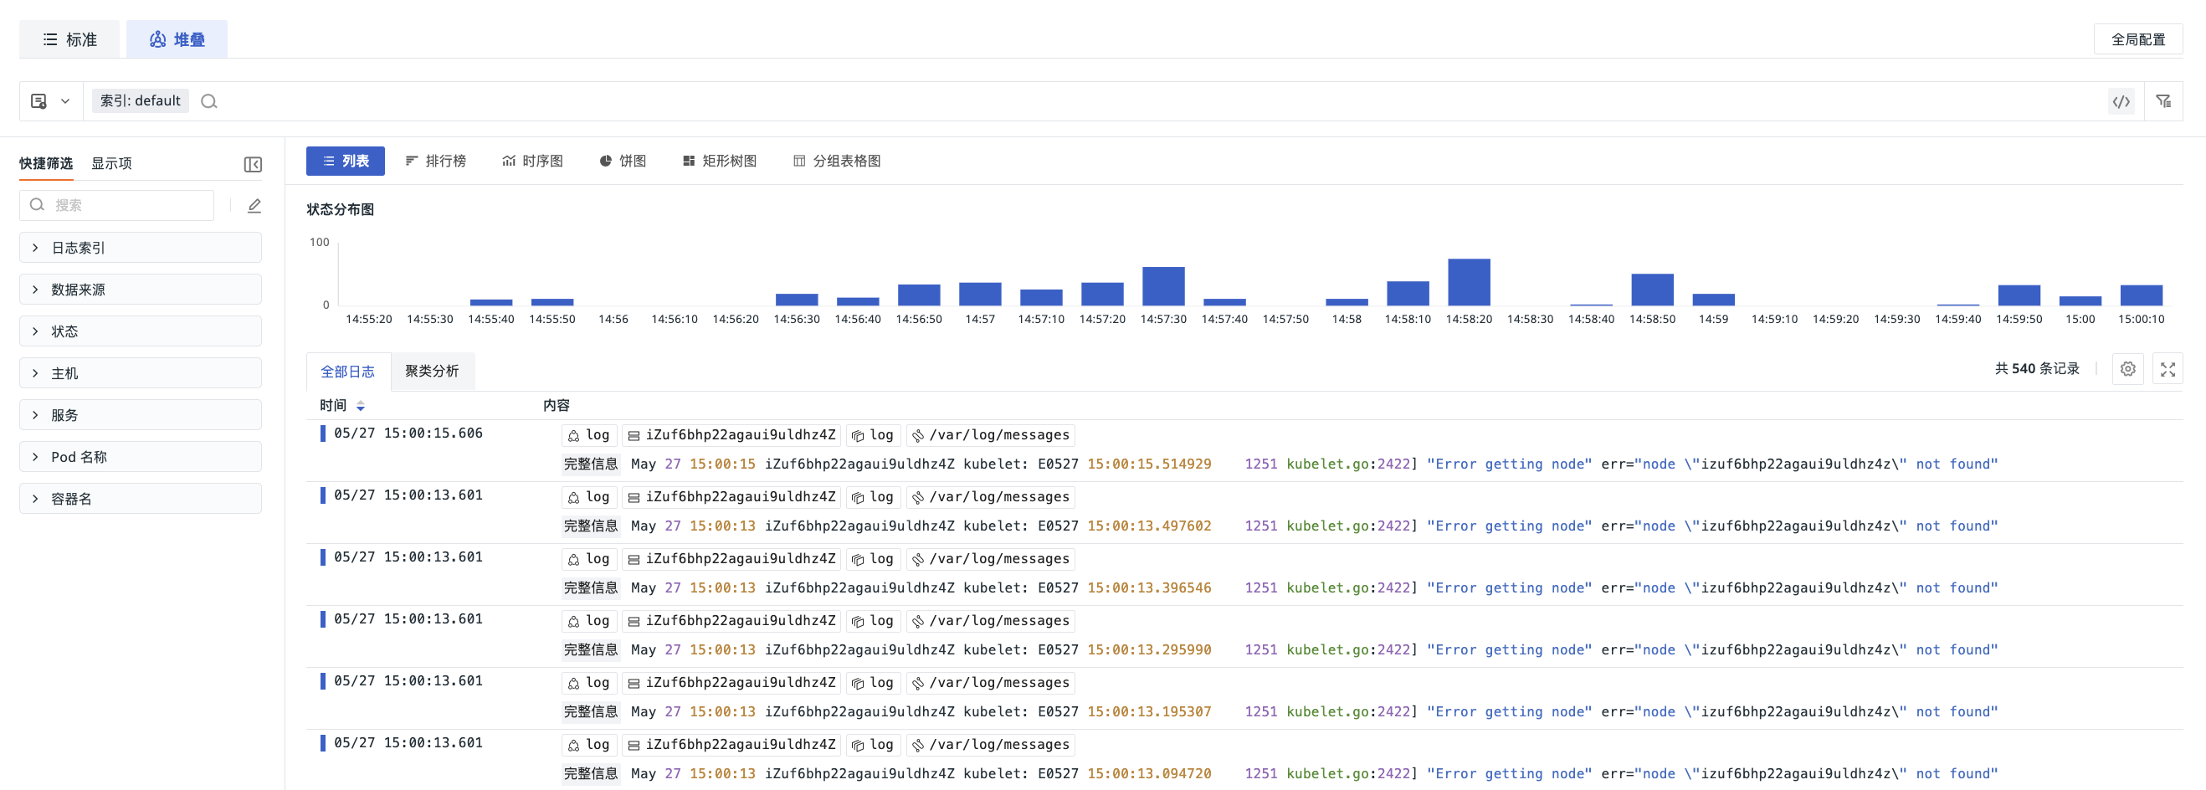Expand the 日志索引 filter
Image resolution: width=2206 pixels, height=790 pixels.
tap(141, 248)
